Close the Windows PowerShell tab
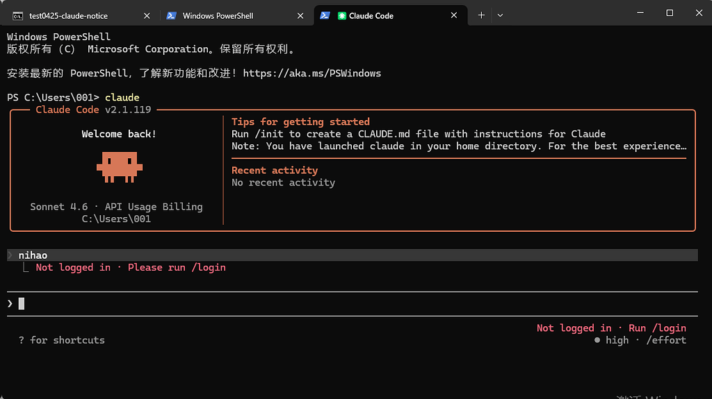712x399 pixels. (300, 15)
